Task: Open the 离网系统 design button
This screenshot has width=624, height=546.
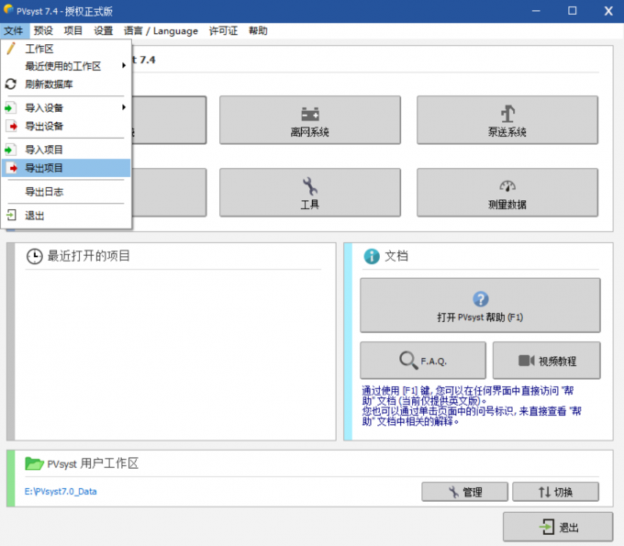Action: (310, 120)
